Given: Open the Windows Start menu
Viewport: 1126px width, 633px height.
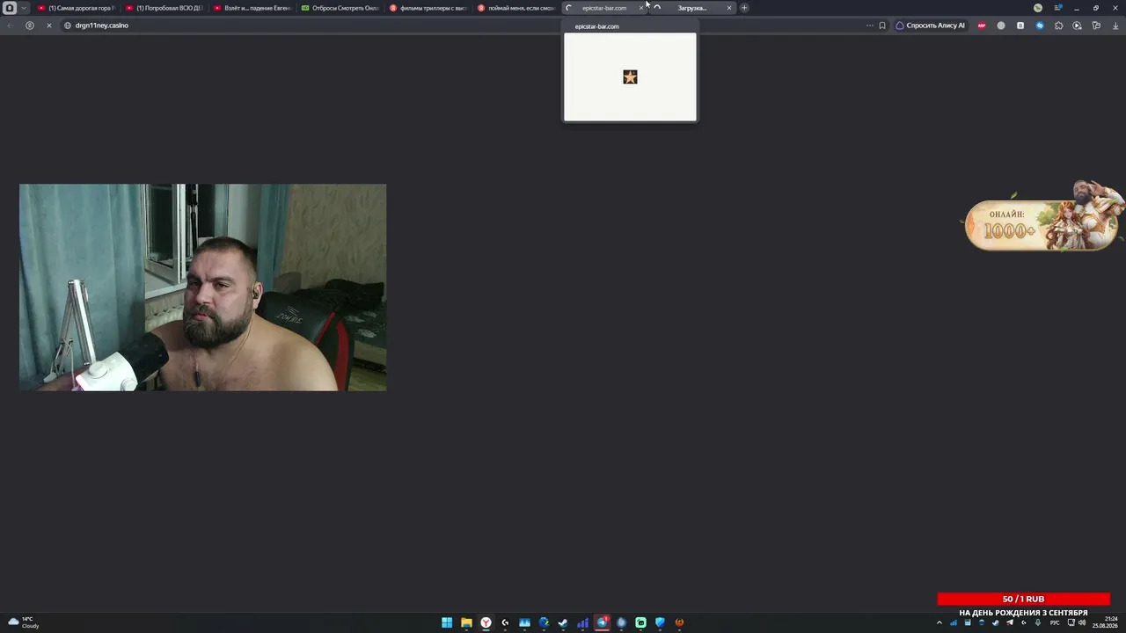Looking at the screenshot, I should tap(447, 622).
